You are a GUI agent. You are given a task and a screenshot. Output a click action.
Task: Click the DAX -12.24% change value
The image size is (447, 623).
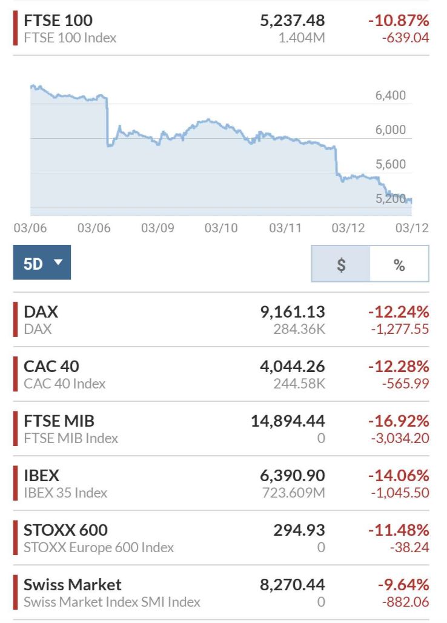399,312
